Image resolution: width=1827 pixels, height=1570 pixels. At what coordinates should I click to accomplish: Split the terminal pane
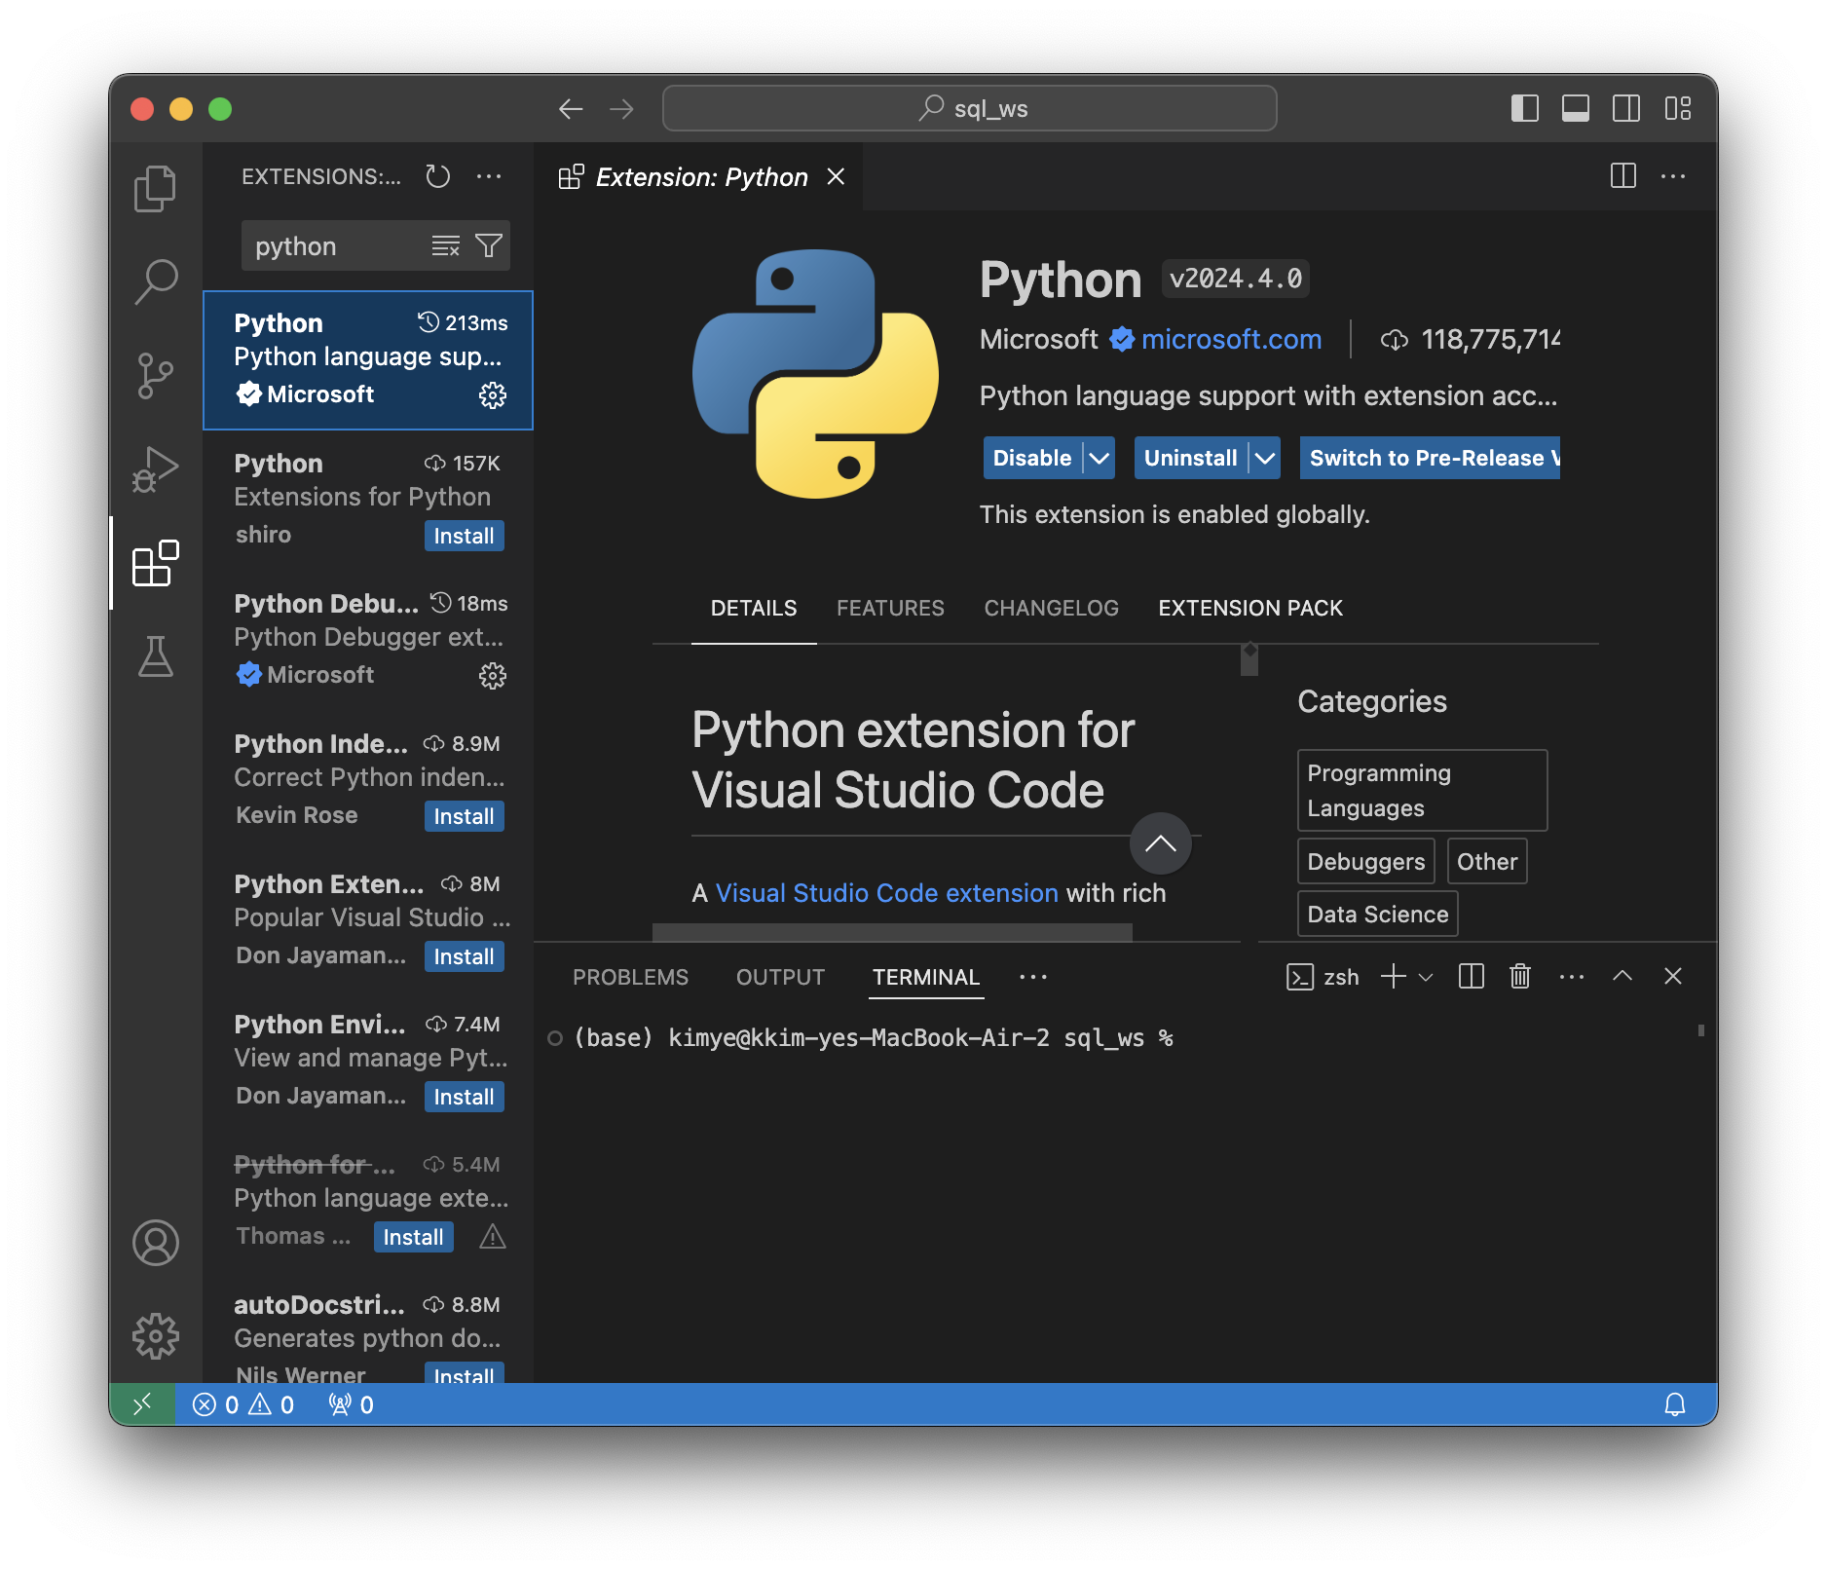(1472, 976)
